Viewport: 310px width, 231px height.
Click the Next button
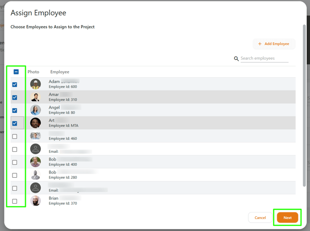(x=287, y=218)
